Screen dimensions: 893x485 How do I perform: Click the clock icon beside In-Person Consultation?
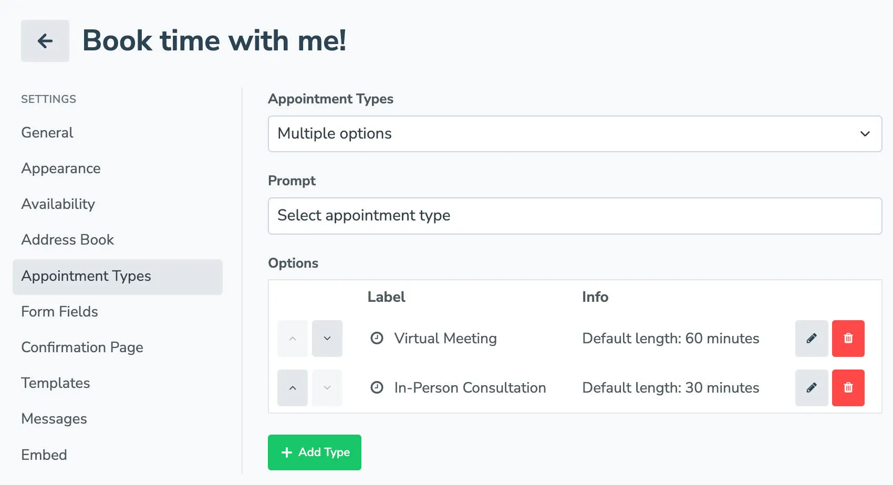point(376,388)
